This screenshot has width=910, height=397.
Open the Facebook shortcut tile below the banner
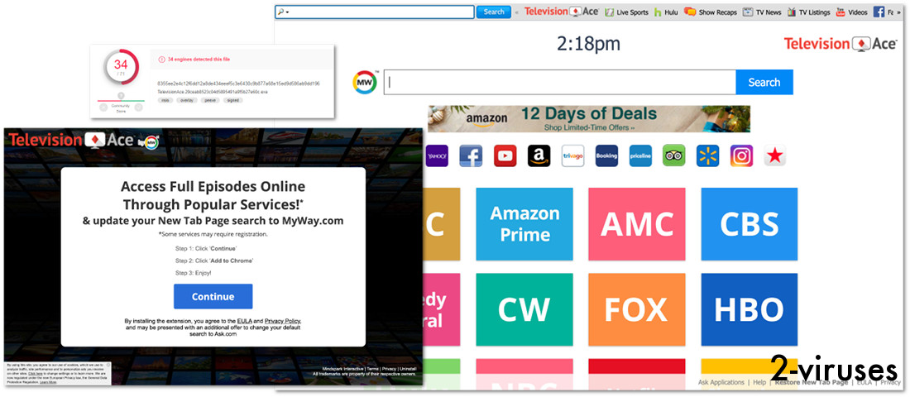click(471, 156)
